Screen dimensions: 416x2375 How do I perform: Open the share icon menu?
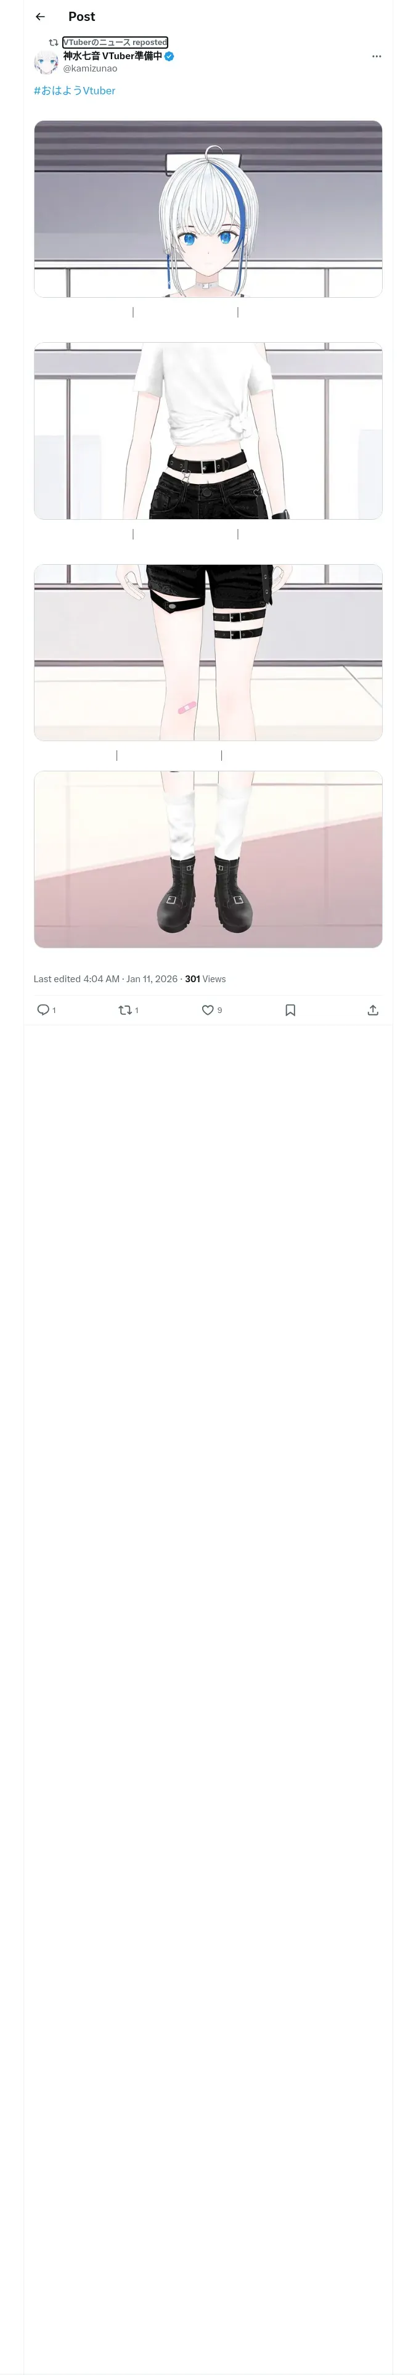pyautogui.click(x=373, y=1009)
